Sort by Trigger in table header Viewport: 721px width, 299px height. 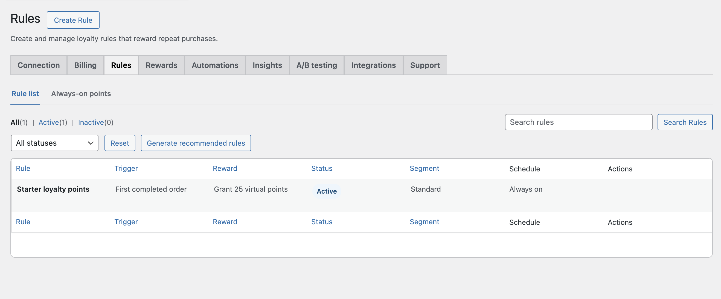click(126, 168)
